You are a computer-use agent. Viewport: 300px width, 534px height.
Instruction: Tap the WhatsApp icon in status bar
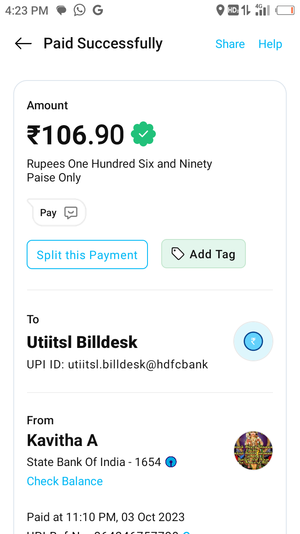[x=80, y=10]
